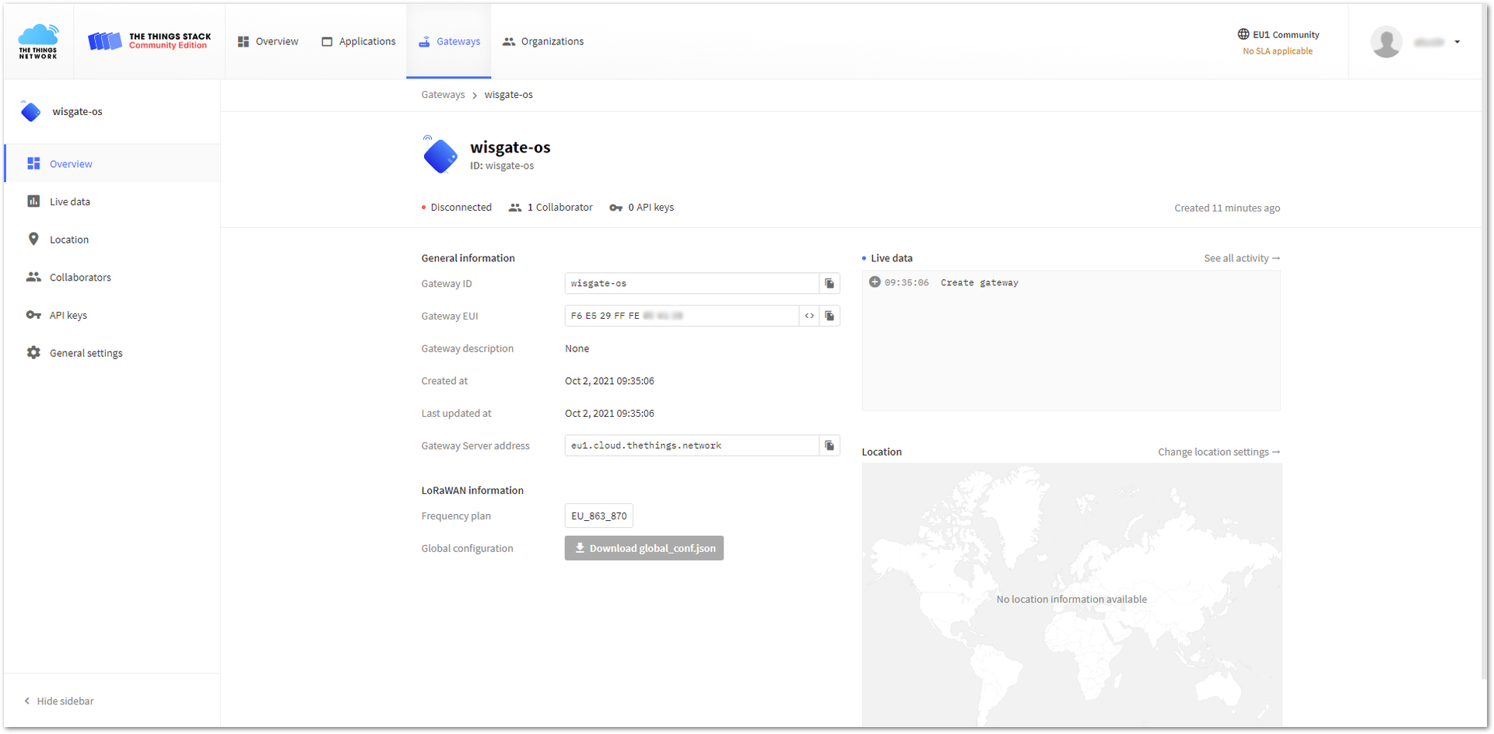Click the Last updated at date value

[609, 414]
